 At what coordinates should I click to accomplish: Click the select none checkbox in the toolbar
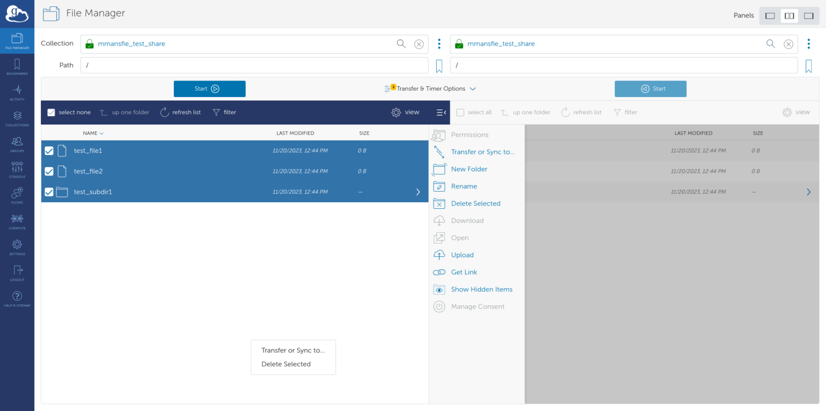51,112
